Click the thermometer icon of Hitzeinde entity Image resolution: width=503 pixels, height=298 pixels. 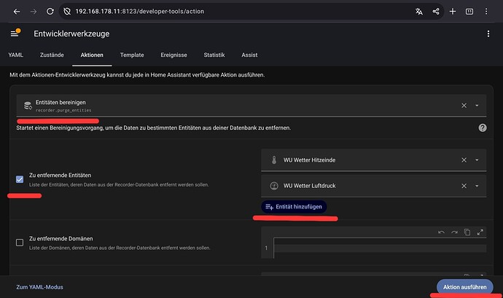(x=274, y=160)
